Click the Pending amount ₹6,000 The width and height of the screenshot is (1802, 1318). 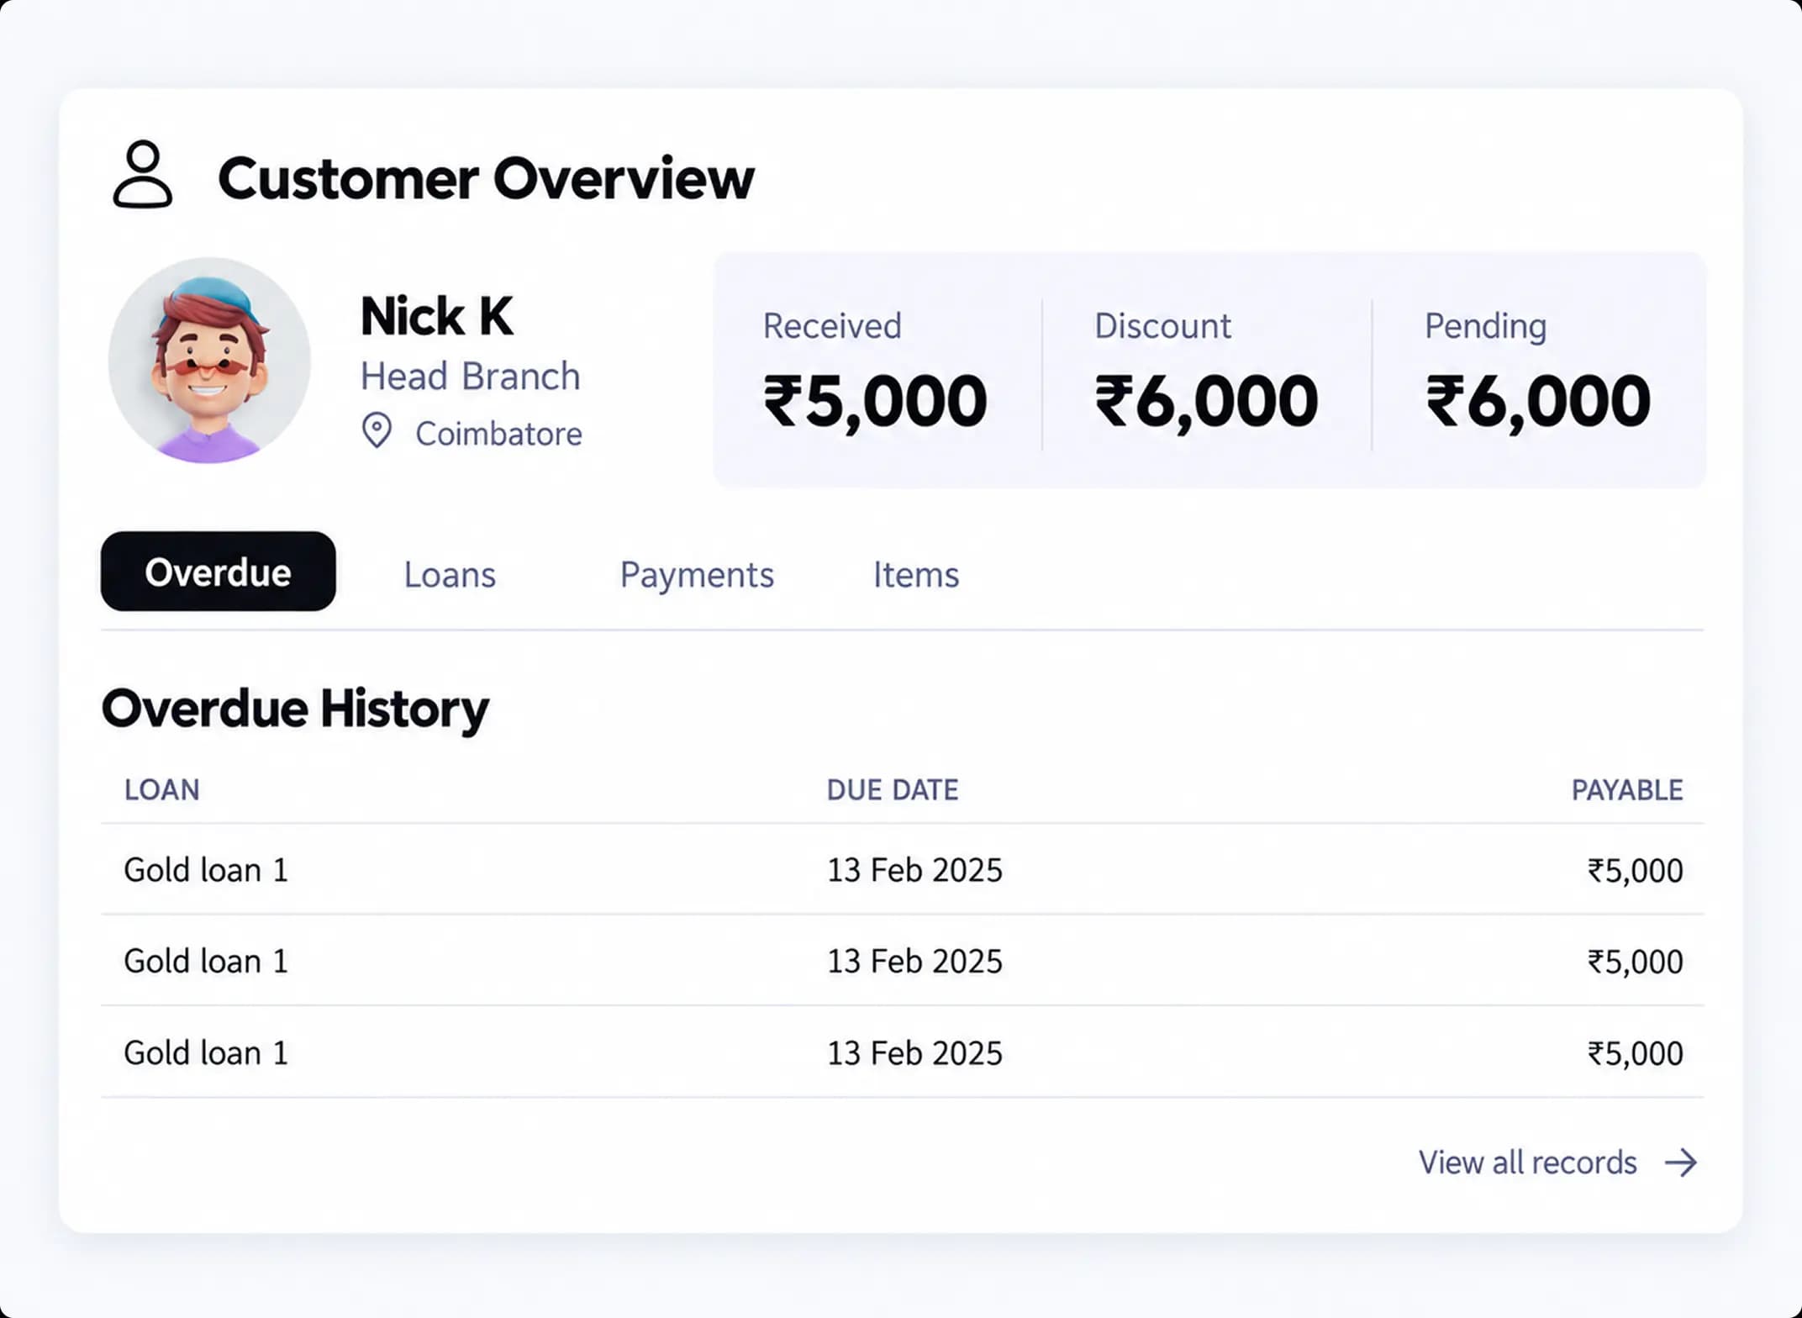(x=1538, y=402)
